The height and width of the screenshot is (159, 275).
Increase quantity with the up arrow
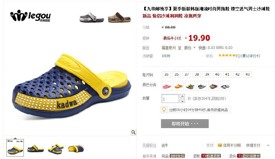point(182,96)
